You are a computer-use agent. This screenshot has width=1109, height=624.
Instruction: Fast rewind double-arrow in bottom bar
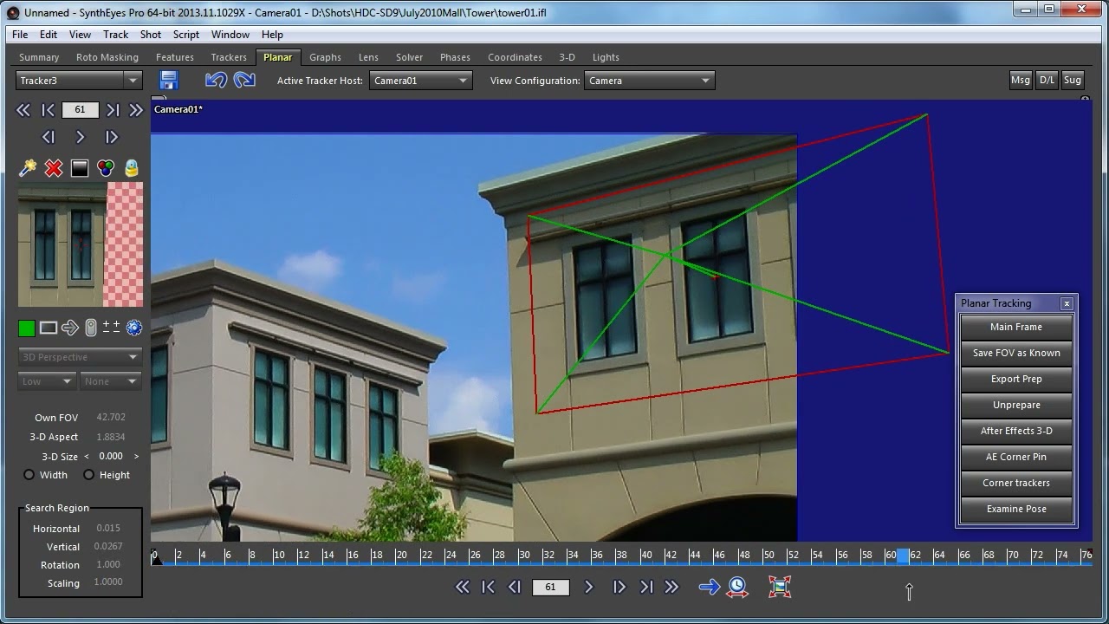[x=463, y=587]
